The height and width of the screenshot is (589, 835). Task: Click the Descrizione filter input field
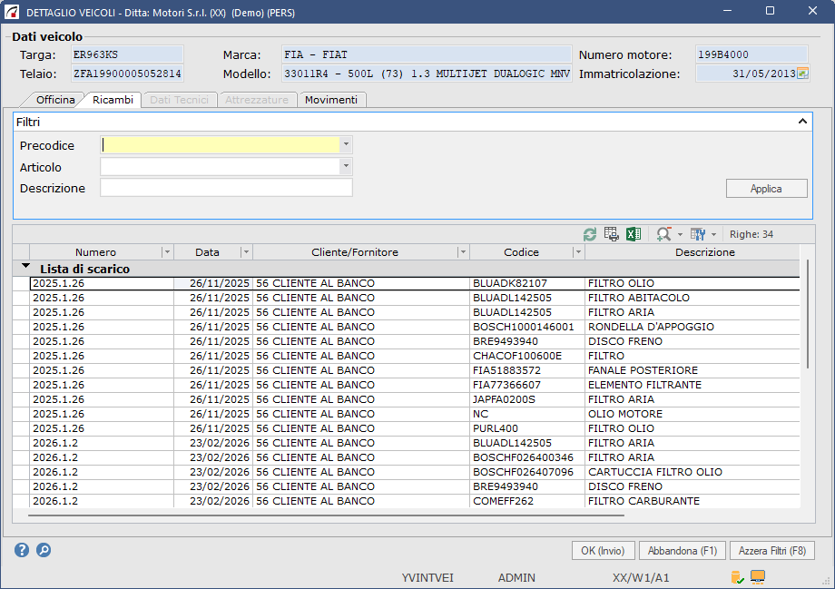tap(226, 188)
